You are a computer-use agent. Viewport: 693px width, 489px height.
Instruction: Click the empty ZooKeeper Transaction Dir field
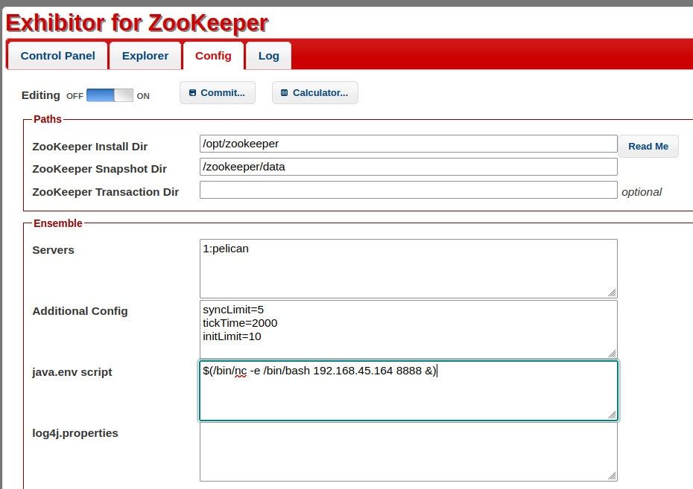(x=408, y=190)
